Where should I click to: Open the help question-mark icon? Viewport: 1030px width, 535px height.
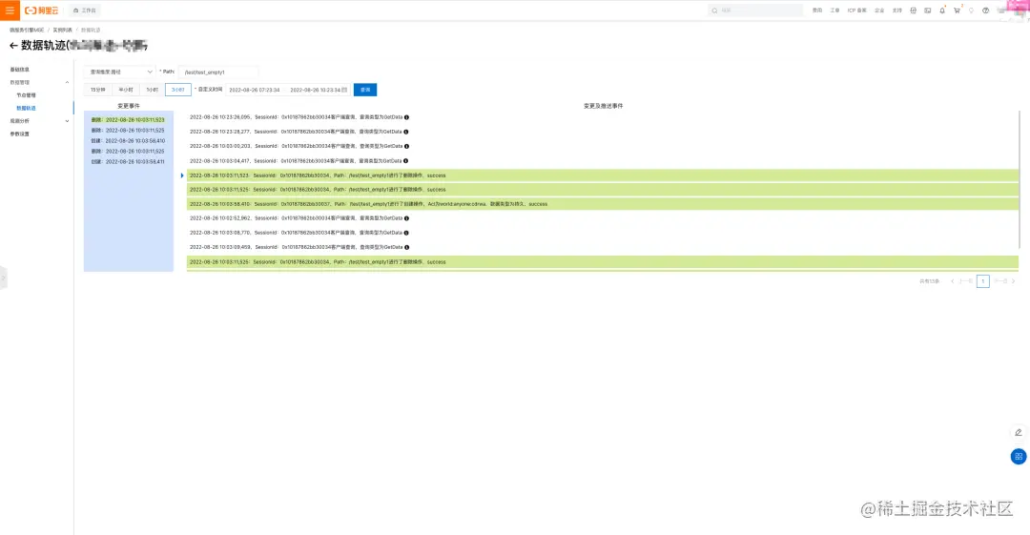pyautogui.click(x=985, y=10)
